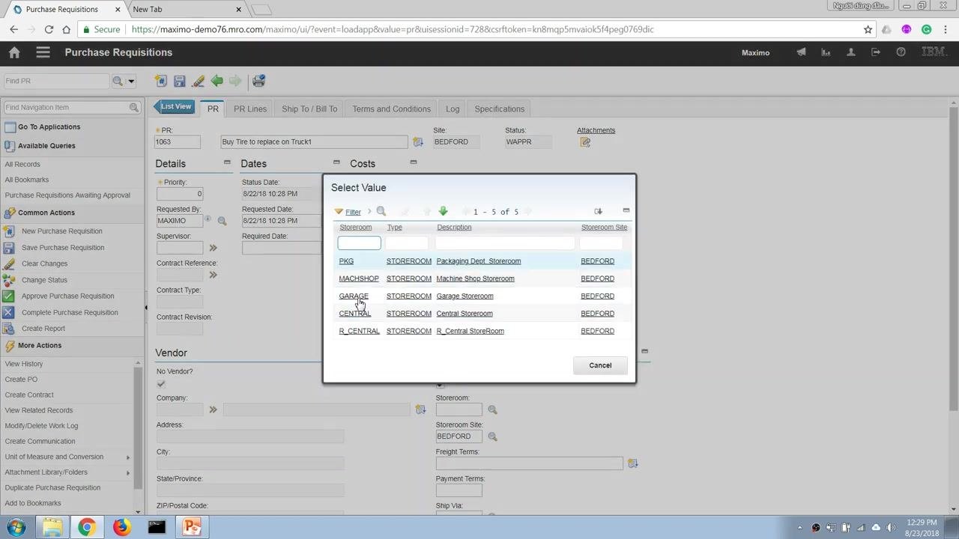Click the New PR toolbar icon
This screenshot has height=539, width=959.
pos(160,81)
